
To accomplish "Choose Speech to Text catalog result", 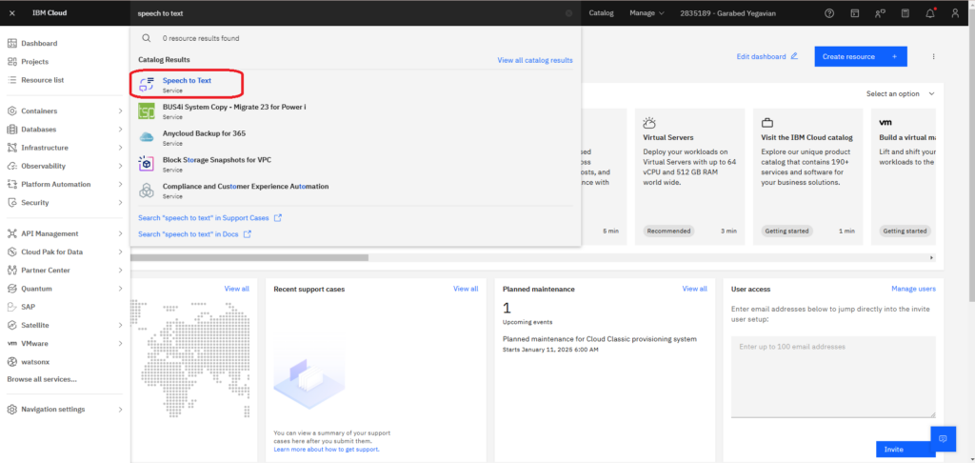I will point(355,85).
